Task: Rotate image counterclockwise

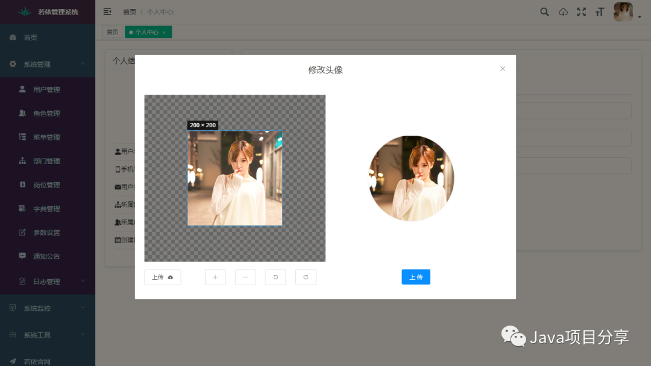Action: (x=275, y=277)
